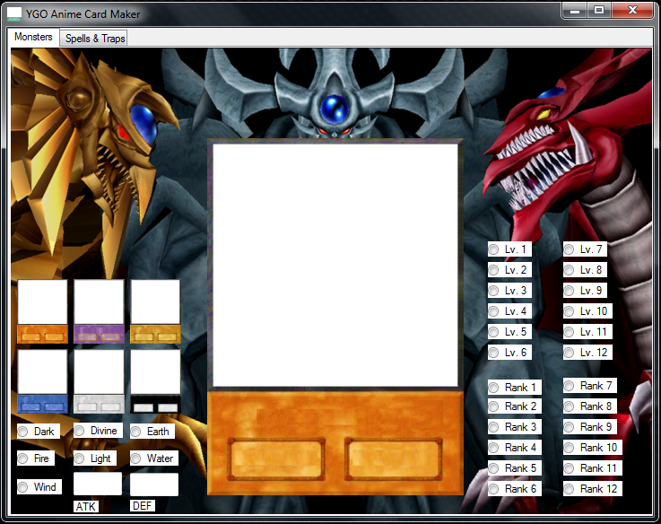Select the white synchro card template
Screen dimensions: 661x524
click(99, 381)
